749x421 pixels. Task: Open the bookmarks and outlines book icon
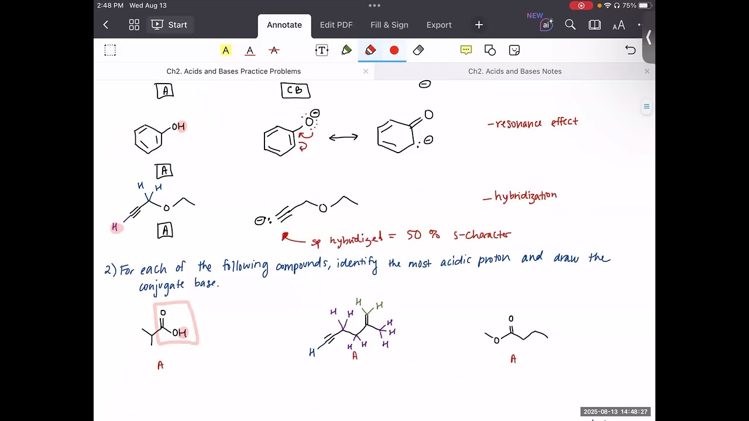tap(595, 25)
